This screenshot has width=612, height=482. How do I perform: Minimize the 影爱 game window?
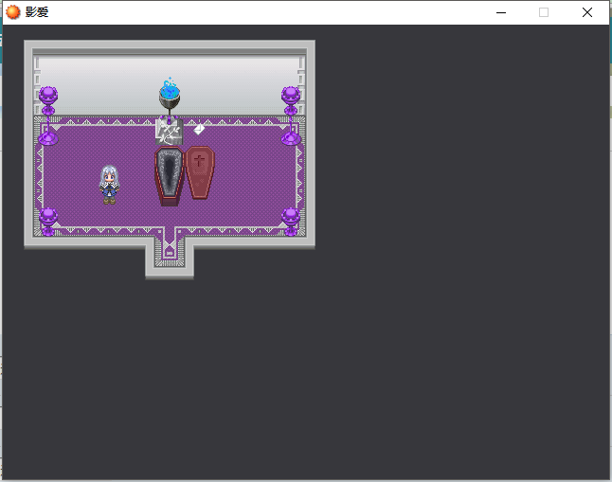tap(501, 12)
